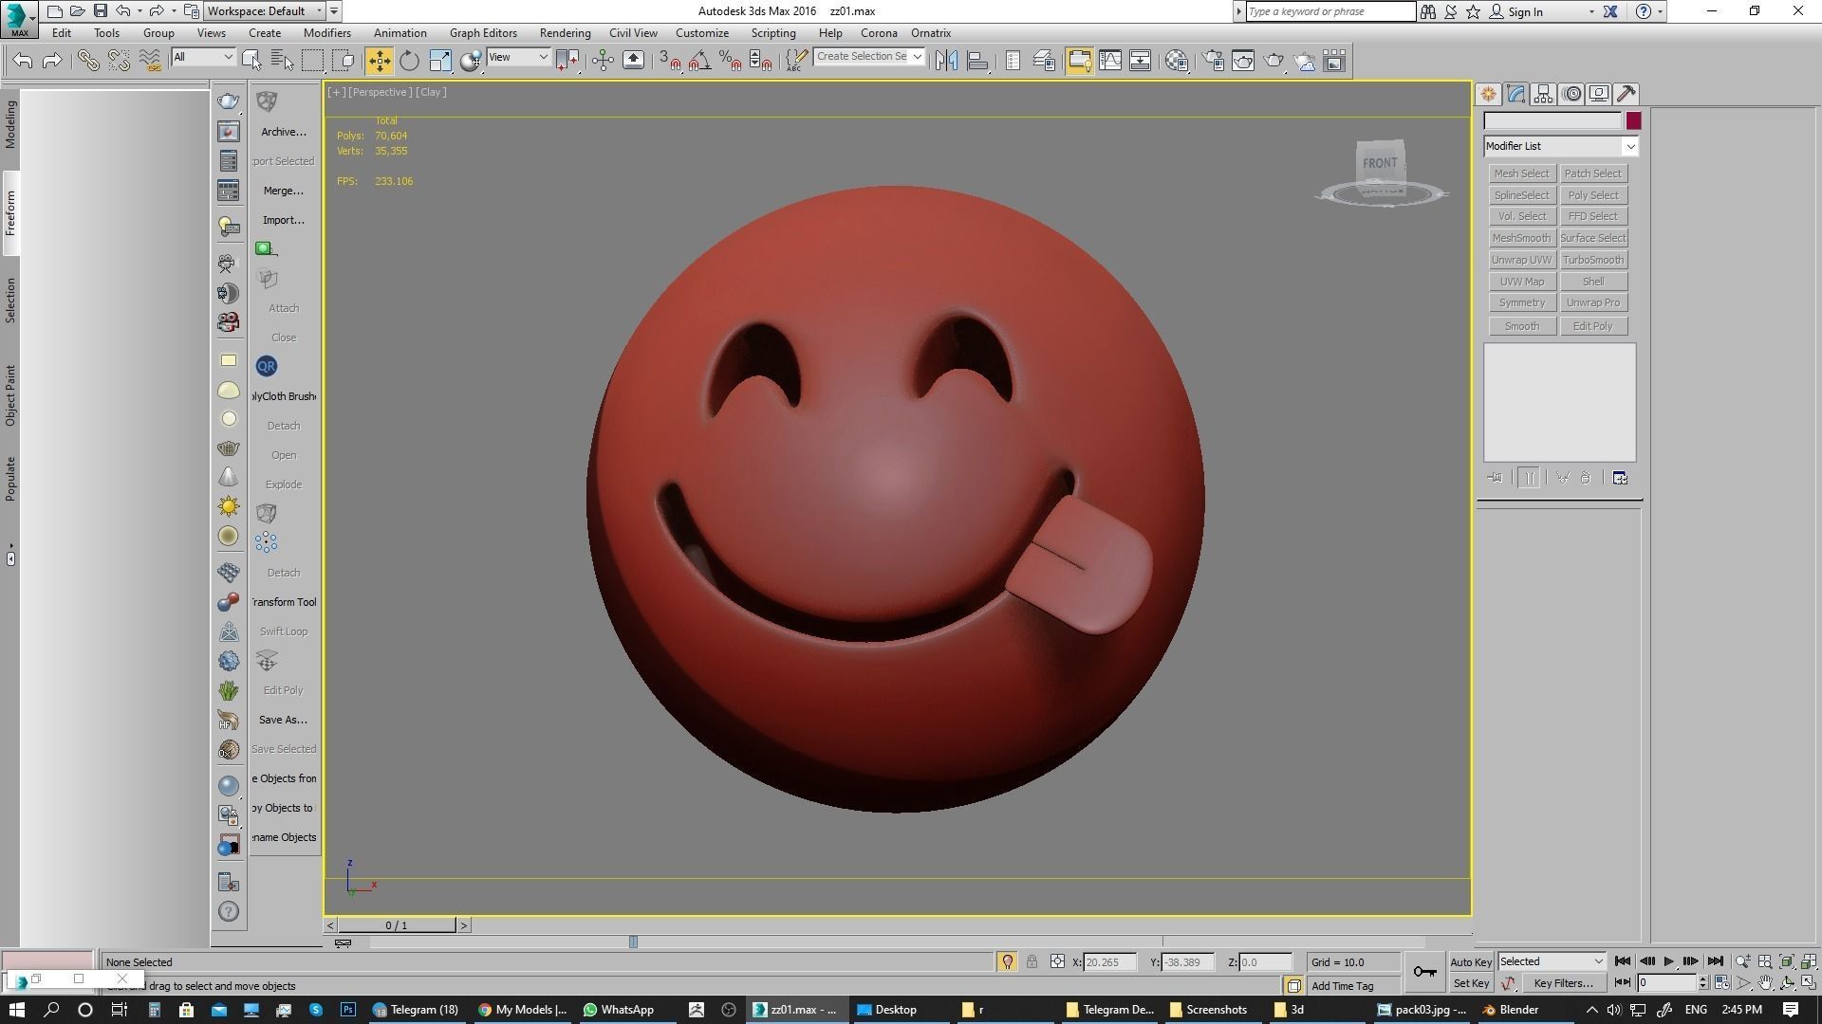Image resolution: width=1822 pixels, height=1024 pixels.
Task: Click the Edit Poly modifier button
Action: (x=1593, y=326)
